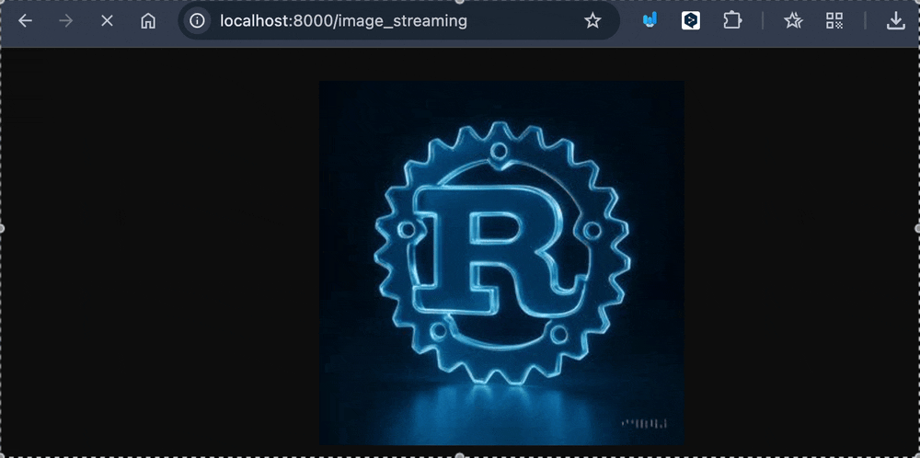View site information icon in address bar
Image resolution: width=920 pixels, height=458 pixels.
click(x=198, y=21)
